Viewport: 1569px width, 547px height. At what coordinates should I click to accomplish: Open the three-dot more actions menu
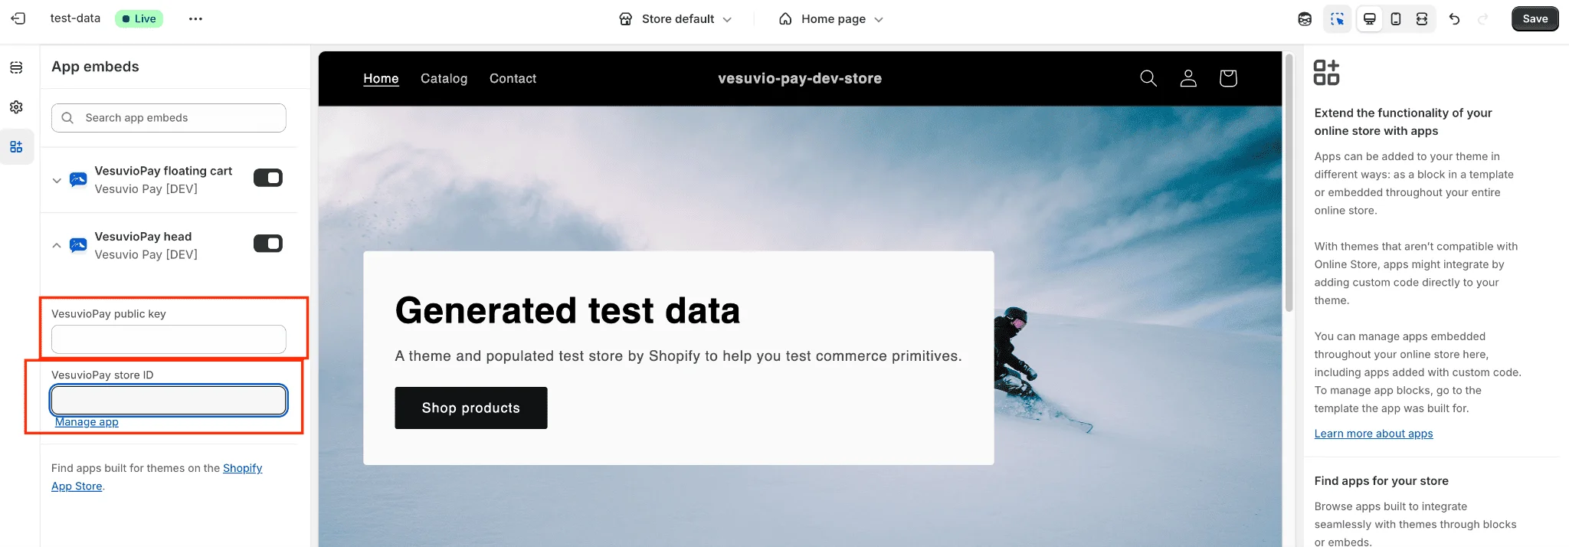pyautogui.click(x=195, y=18)
